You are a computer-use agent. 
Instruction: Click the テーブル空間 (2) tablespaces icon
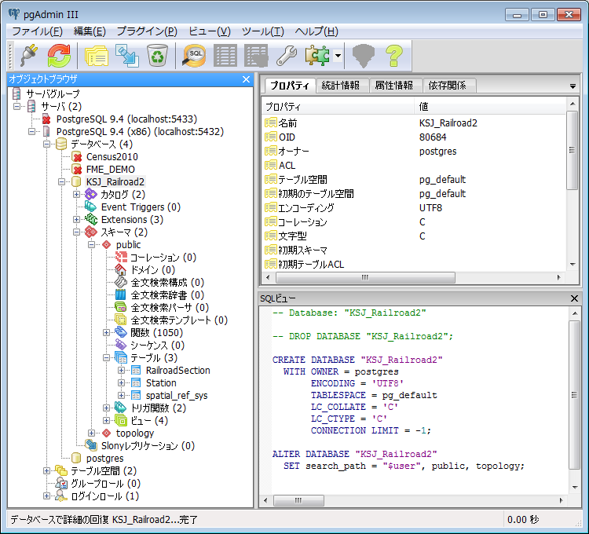[x=60, y=471]
